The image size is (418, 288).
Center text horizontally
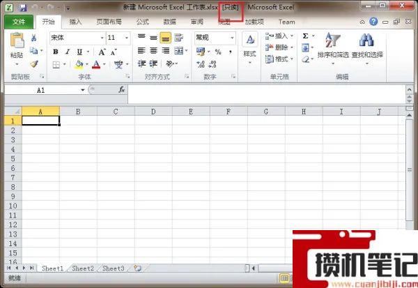point(153,50)
